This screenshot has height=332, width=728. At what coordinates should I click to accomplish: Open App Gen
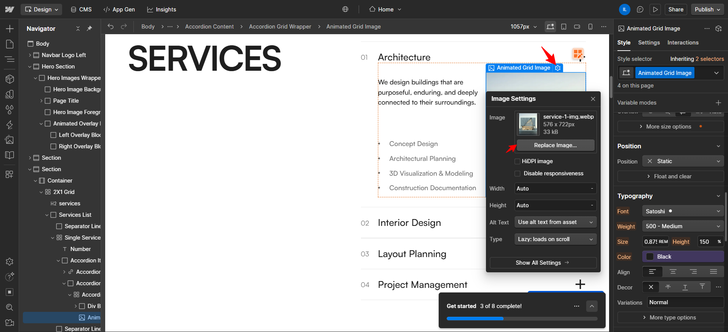119,10
